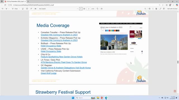Image resolution: width=179 pixels, height=100 pixels.
Task: Click the translate icon in the toolbar
Action: pyautogui.click(x=36, y=9)
